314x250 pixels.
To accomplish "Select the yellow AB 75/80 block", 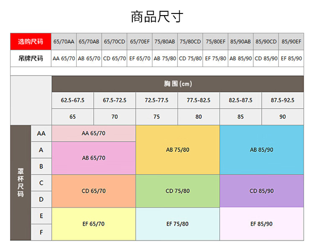I will click(x=178, y=150).
